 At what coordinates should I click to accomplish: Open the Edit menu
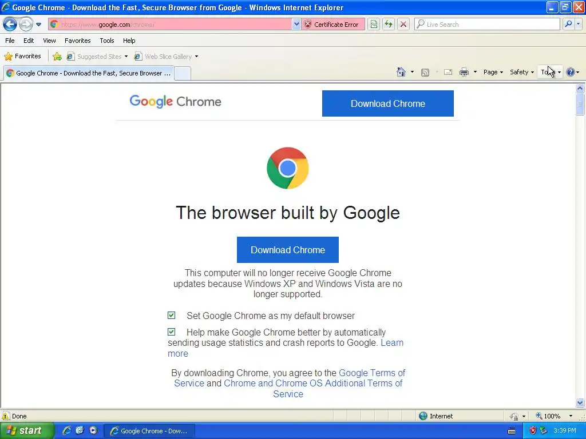pyautogui.click(x=29, y=41)
